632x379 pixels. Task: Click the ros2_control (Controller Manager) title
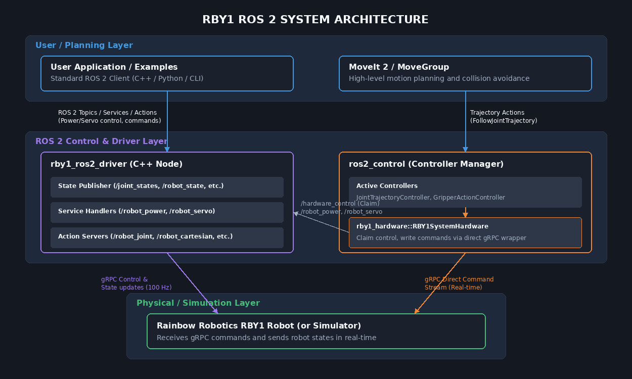(x=426, y=164)
